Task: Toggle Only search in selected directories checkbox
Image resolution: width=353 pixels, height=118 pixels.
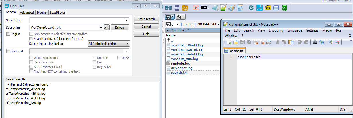Action: pos(31,34)
